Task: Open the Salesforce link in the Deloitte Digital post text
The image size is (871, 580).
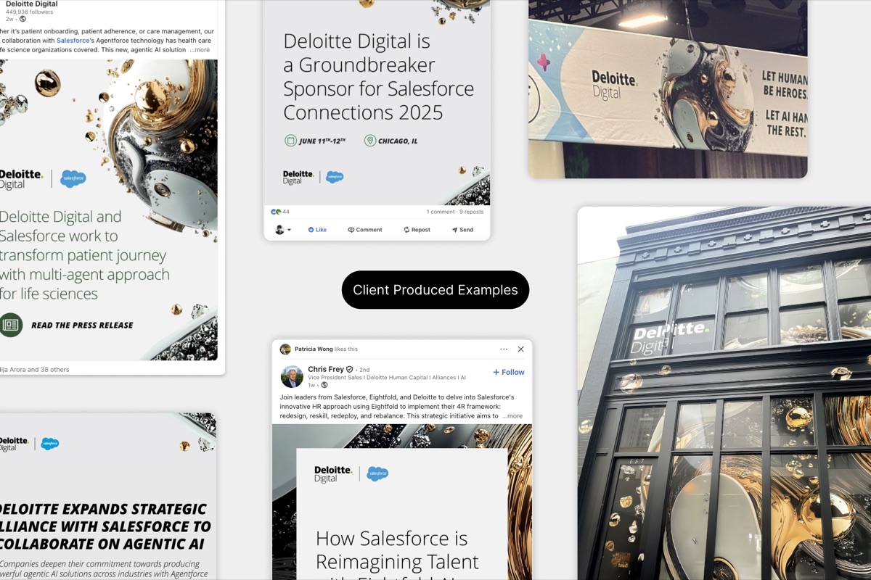Action: coord(73,41)
